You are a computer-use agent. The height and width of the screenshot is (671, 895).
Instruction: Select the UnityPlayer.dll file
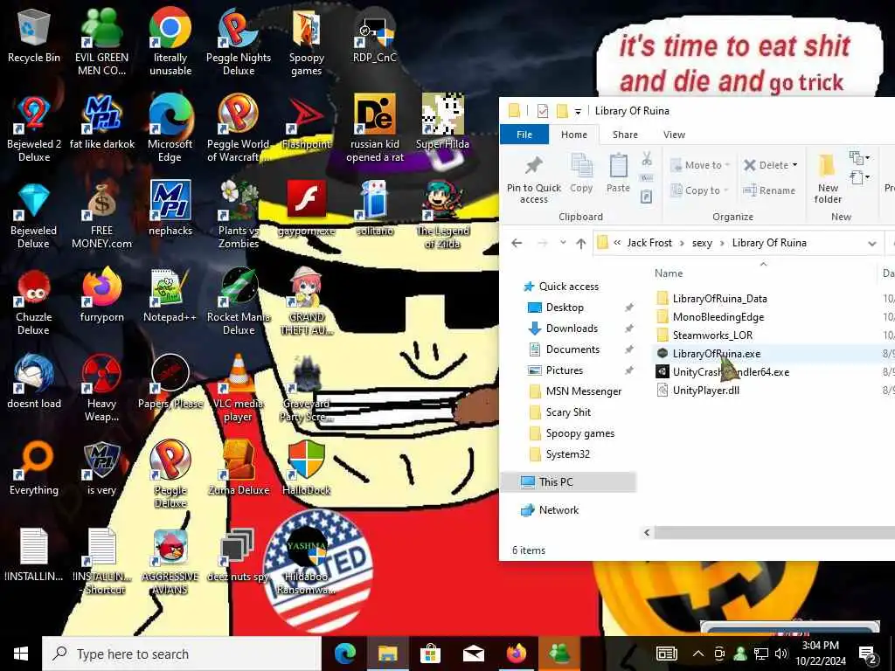click(705, 391)
